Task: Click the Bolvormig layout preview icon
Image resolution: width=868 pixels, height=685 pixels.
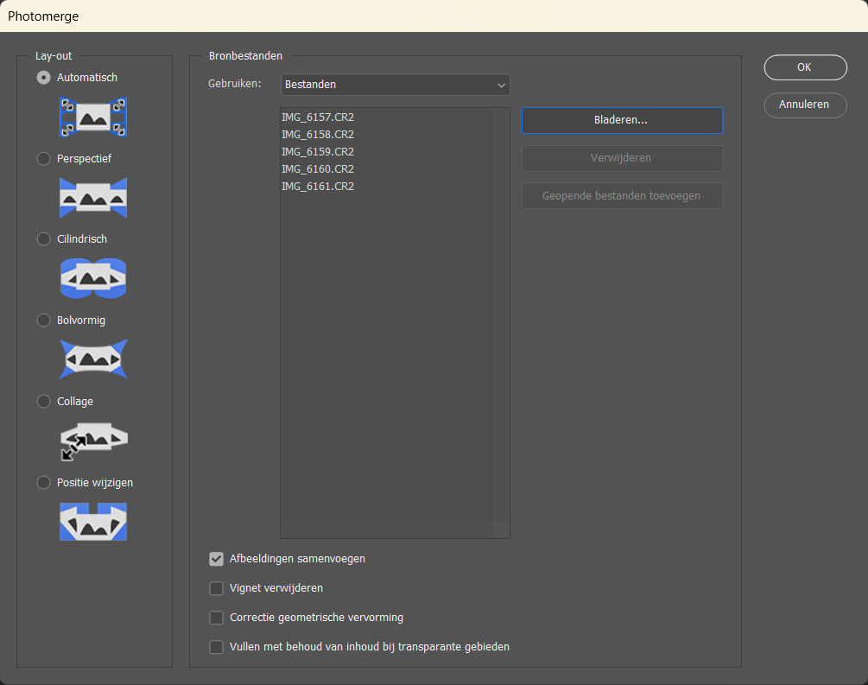Action: pyautogui.click(x=93, y=358)
